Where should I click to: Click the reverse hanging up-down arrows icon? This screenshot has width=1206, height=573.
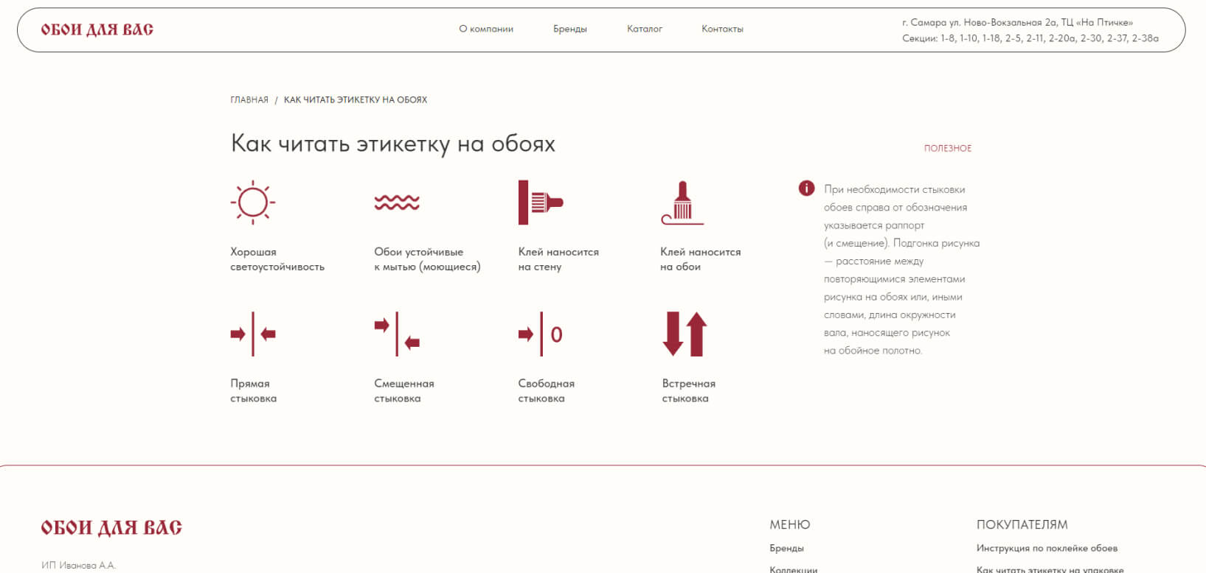click(x=685, y=334)
